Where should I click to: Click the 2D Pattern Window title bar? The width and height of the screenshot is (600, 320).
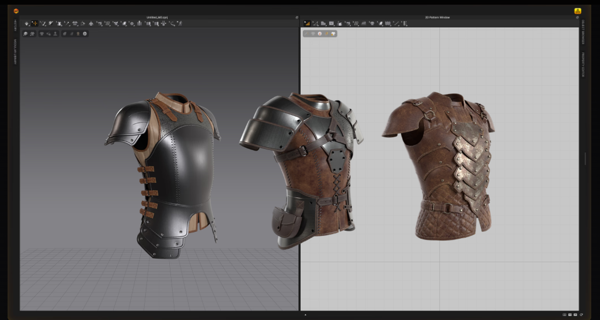click(x=439, y=18)
